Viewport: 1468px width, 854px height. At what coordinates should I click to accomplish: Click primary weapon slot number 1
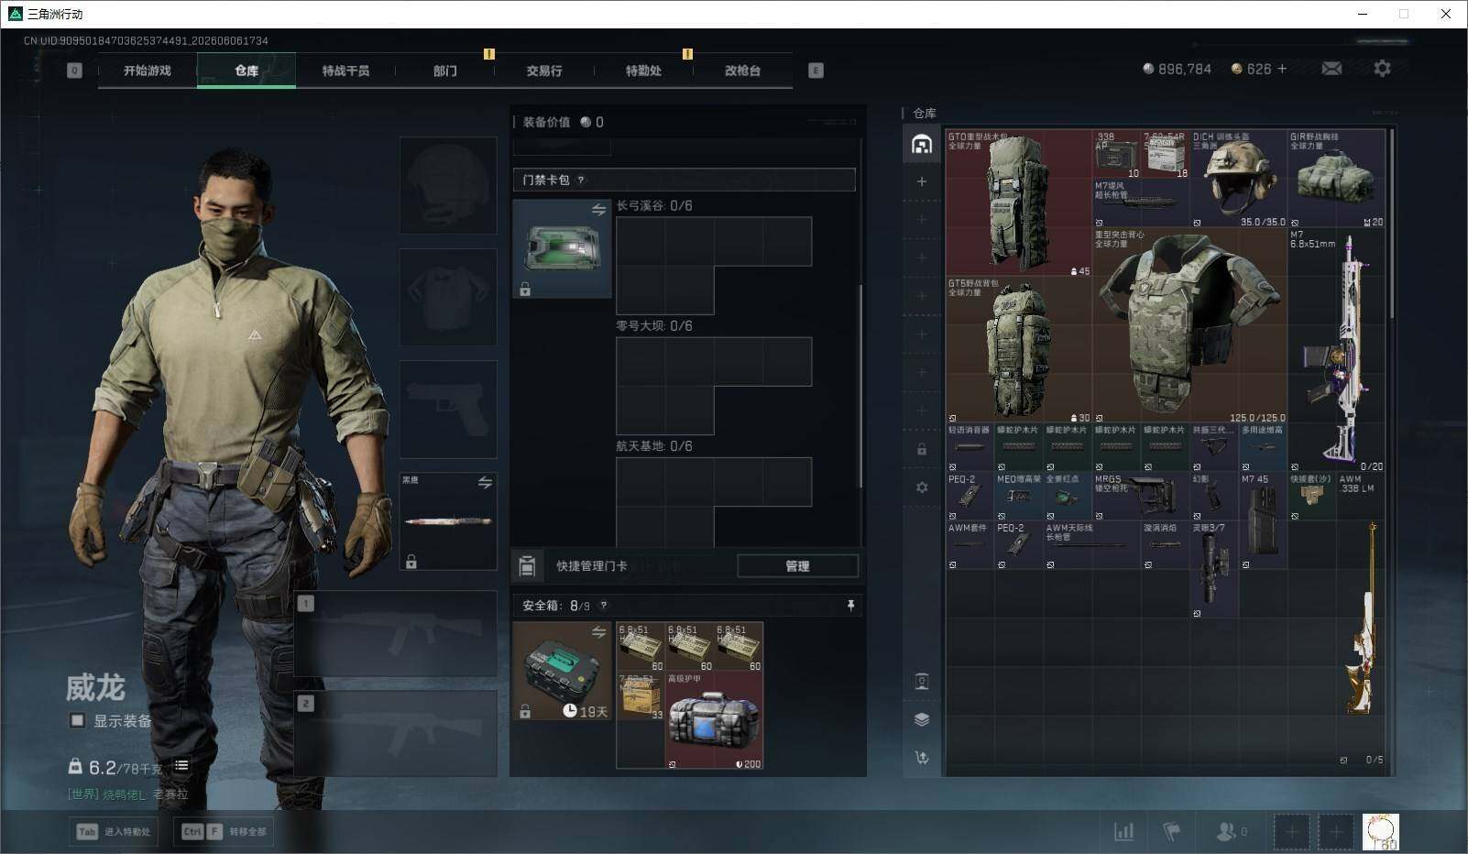coord(396,633)
